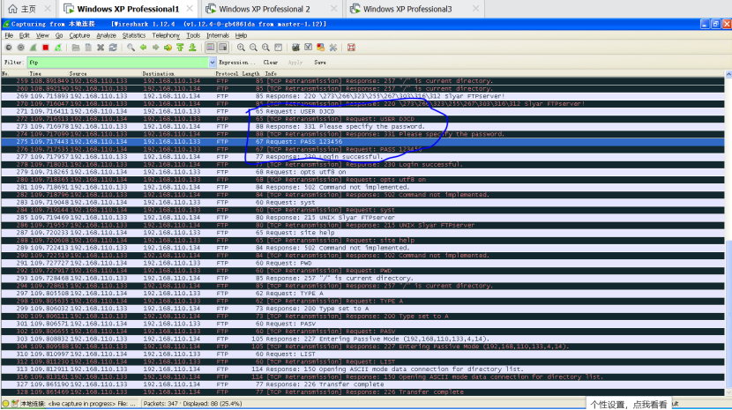Open the Internals menu
This screenshot has height=410, width=732.
(x=218, y=35)
